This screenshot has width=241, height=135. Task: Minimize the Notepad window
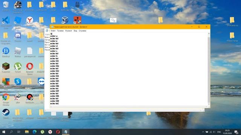pyautogui.click(x=192, y=27)
